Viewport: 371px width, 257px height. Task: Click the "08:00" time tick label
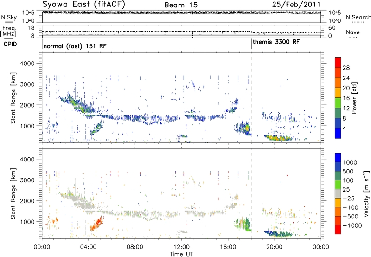pos(135,247)
